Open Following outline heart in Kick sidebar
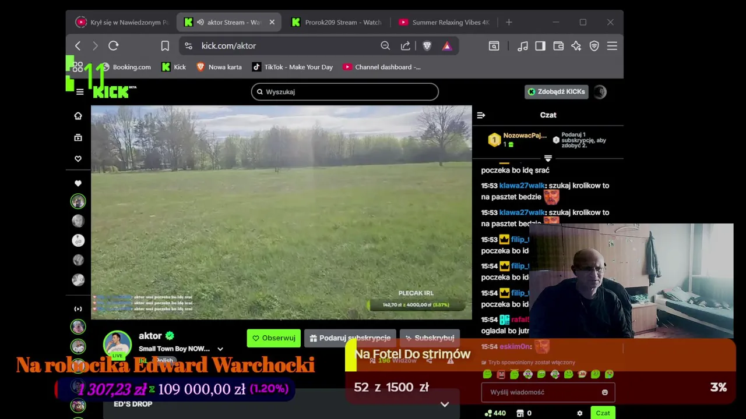 click(x=78, y=158)
